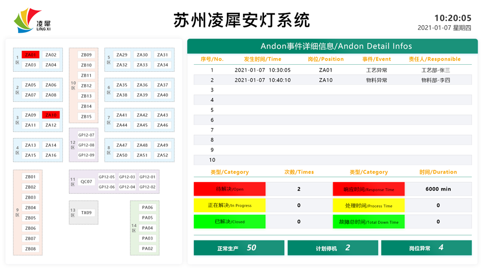
Task: Click the green Closed status block
Action: 230,222
